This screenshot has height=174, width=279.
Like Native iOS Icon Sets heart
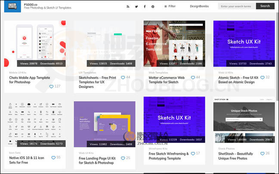[x=52, y=158]
